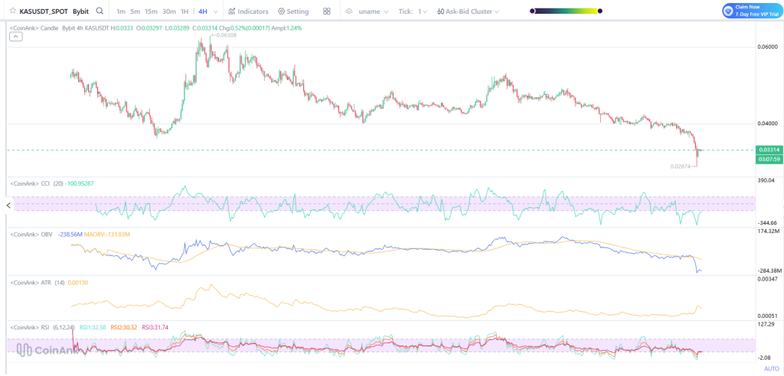The width and height of the screenshot is (784, 376).
Task: Click the left handle of gradient slider
Action: (532, 11)
